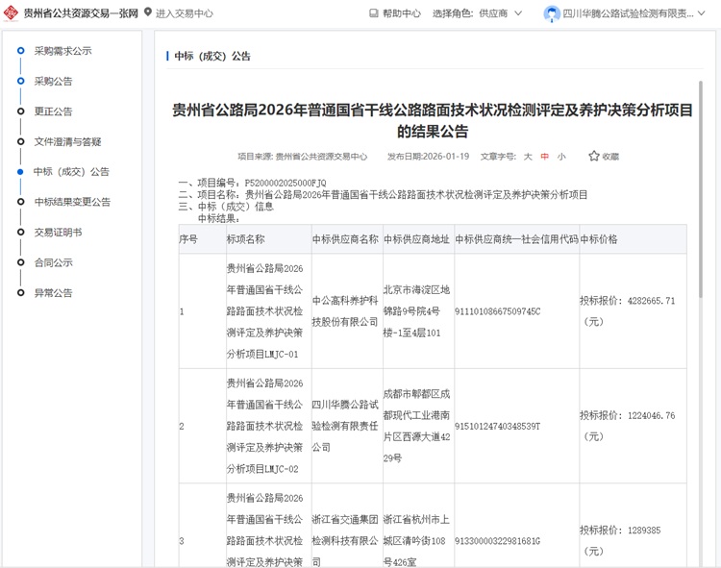Click the 中标（成交）公告 section heading

pos(212,56)
